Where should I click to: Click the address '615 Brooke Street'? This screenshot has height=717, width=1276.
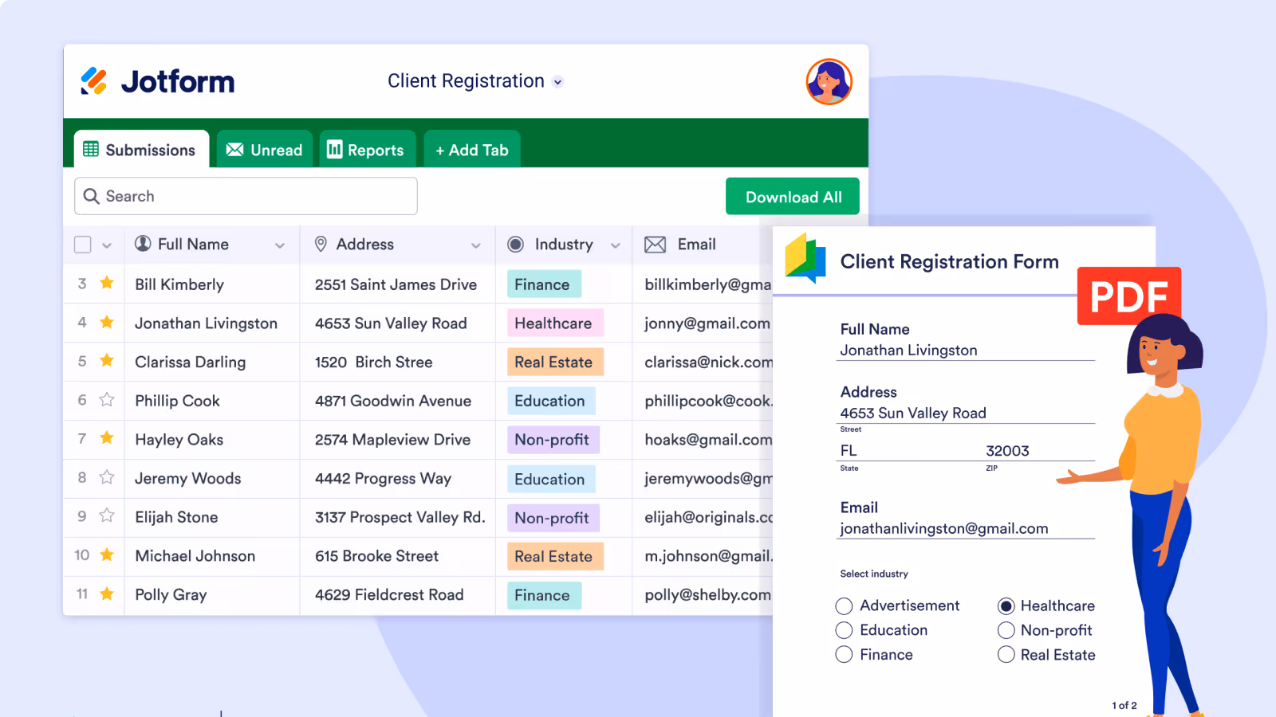[x=376, y=556]
